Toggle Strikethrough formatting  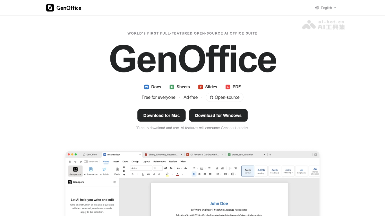pyautogui.click(x=149, y=174)
